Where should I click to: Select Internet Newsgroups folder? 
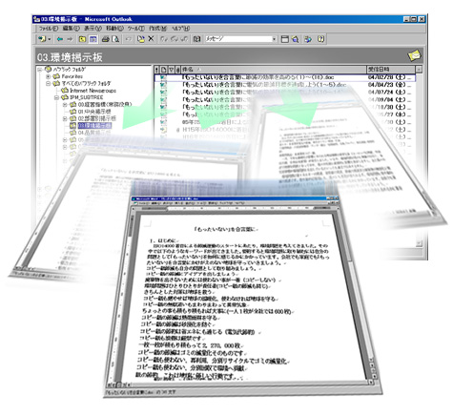pos(93,91)
